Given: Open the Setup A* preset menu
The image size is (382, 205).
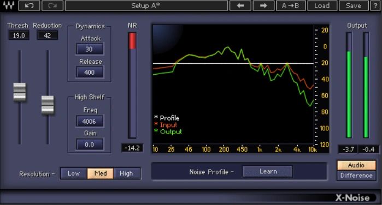Looking at the screenshot, I should (146, 5).
